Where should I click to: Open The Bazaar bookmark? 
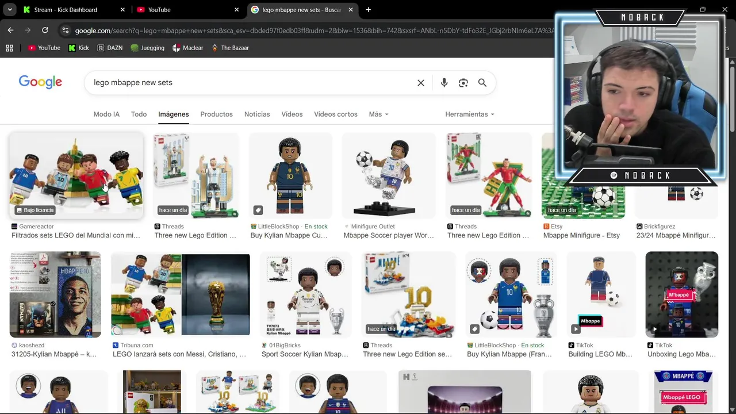(x=230, y=48)
